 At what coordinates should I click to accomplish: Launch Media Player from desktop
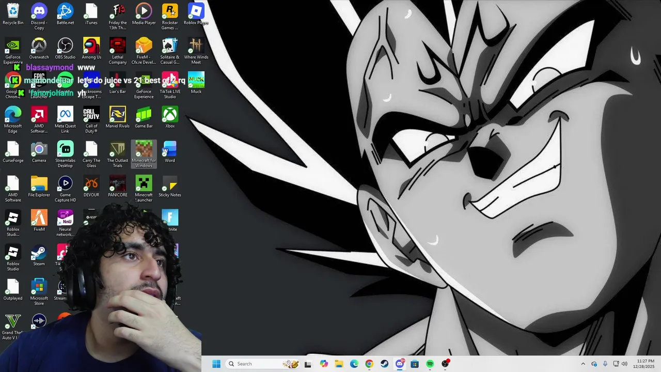pos(144,14)
